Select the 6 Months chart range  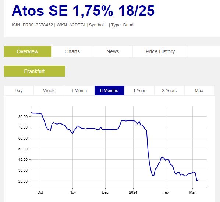coord(109,90)
